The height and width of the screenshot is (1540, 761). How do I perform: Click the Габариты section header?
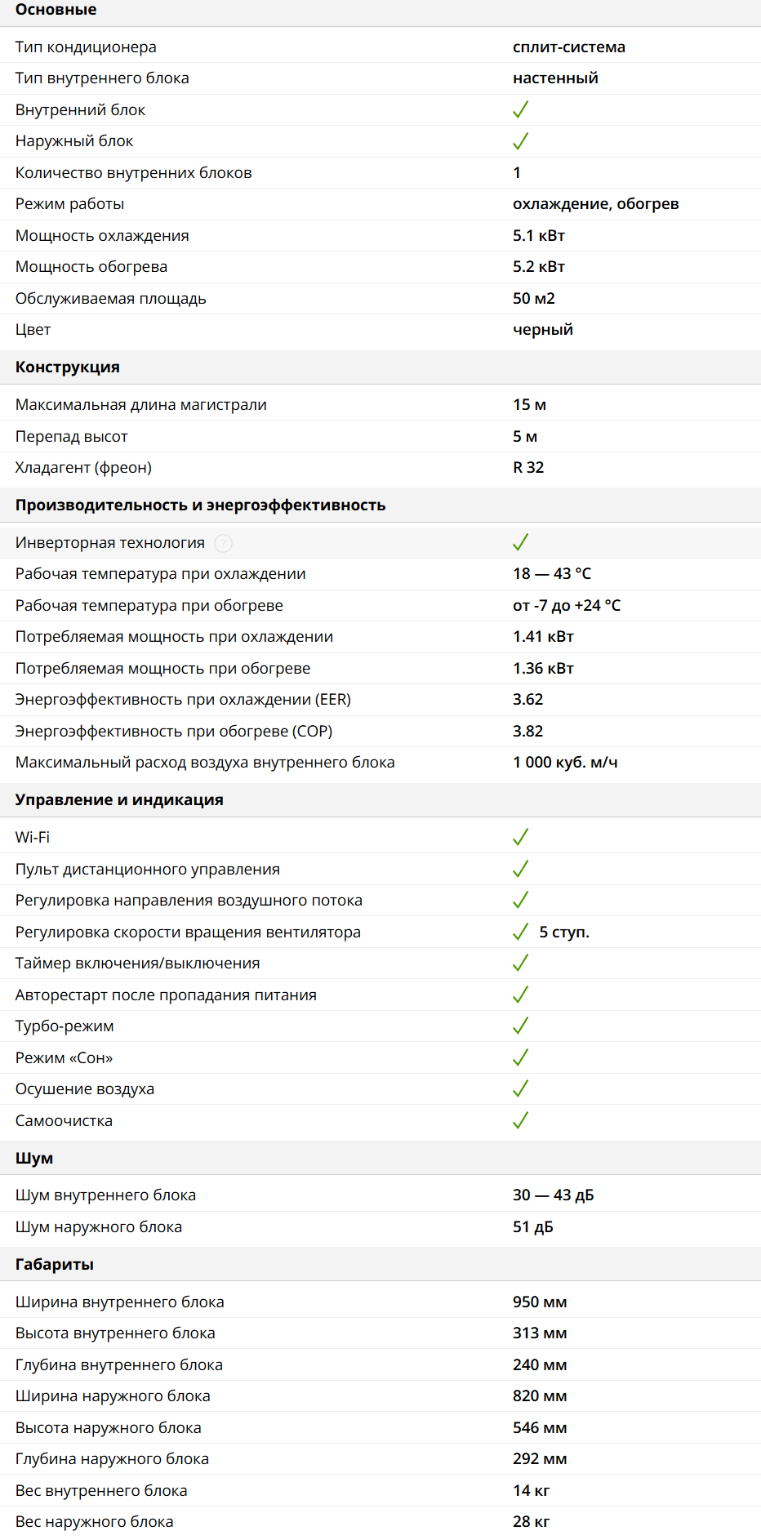[x=55, y=1265]
